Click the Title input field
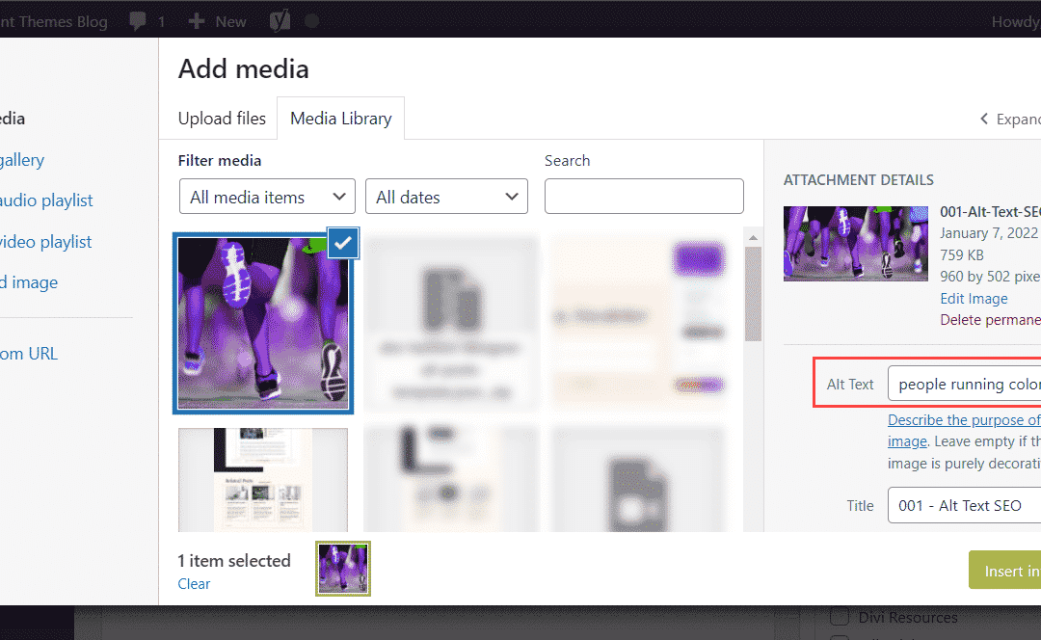1041x640 pixels. (964, 505)
